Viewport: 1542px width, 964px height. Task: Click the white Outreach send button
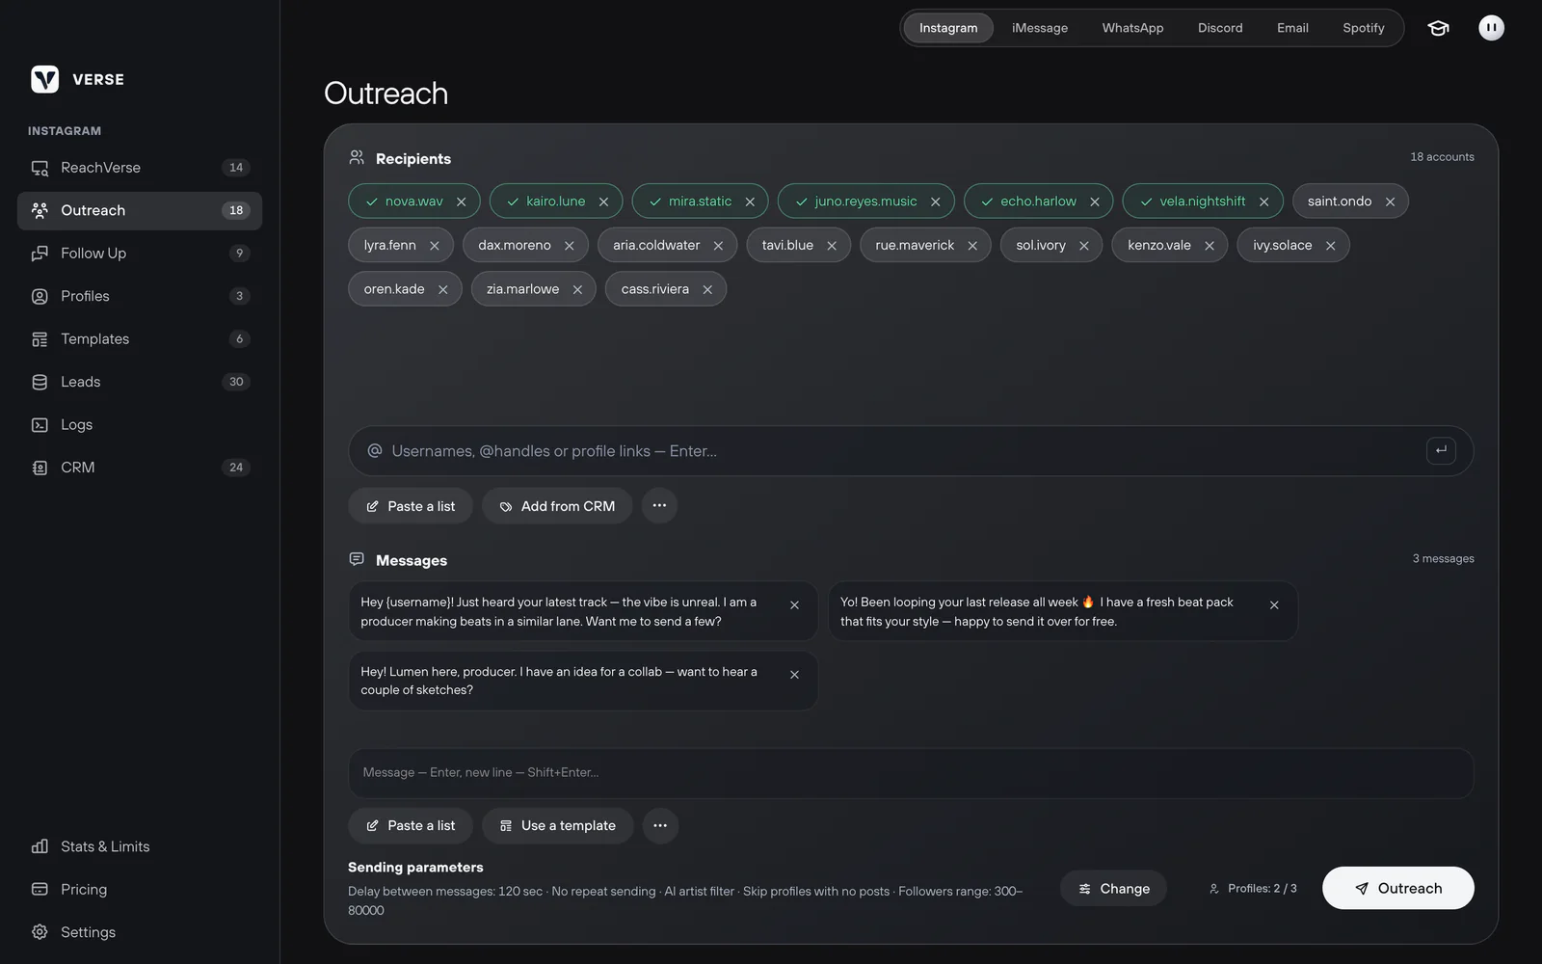click(1398, 888)
